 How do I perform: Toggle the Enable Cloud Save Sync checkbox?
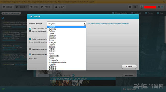coord(30,29)
